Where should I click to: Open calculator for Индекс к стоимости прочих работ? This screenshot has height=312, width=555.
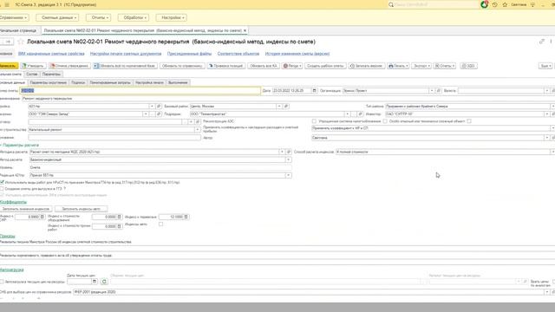(120, 226)
